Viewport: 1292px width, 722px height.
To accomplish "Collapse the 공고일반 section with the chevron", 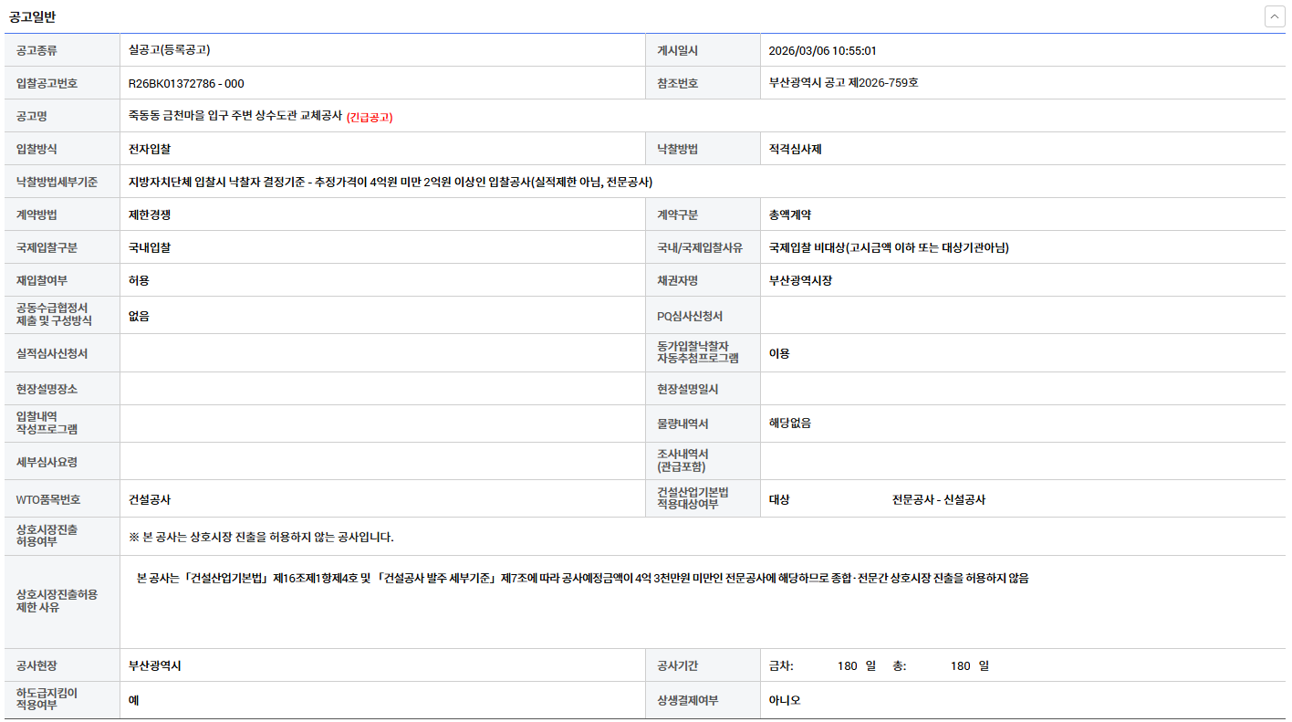I will pos(1275,16).
